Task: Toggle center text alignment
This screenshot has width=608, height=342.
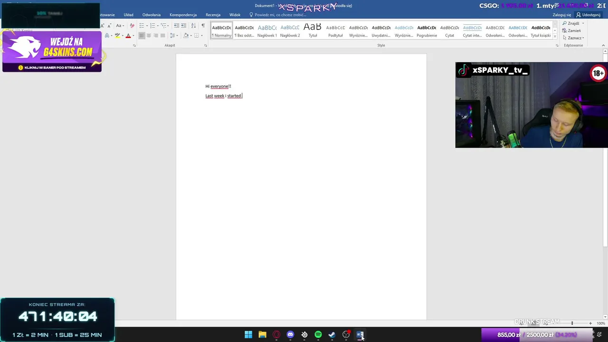Action: click(x=149, y=36)
